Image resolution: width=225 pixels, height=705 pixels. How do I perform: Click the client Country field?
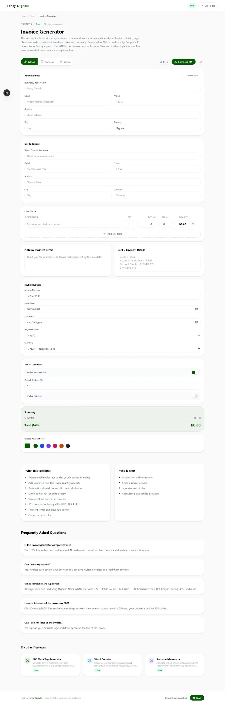point(157,195)
